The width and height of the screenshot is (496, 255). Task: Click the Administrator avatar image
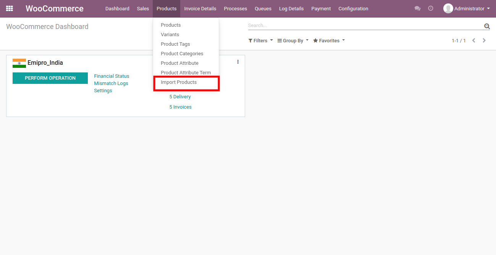tap(448, 8)
